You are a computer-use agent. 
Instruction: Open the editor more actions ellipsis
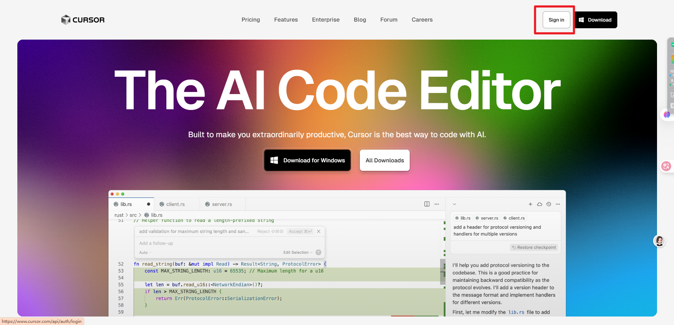click(x=437, y=204)
